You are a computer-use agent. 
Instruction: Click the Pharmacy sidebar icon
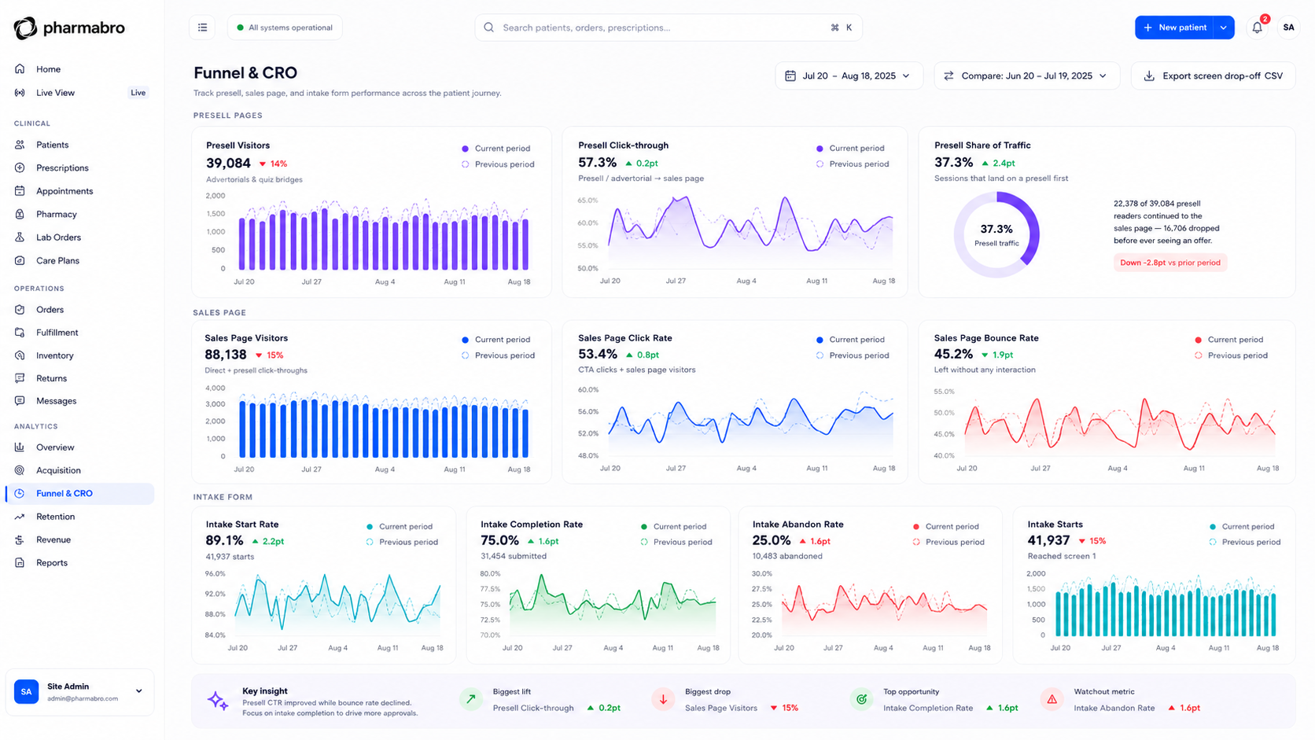(20, 214)
